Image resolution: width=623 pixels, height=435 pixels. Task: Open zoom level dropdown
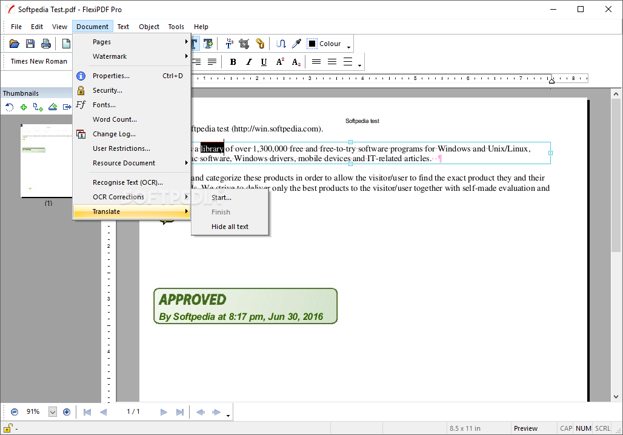53,412
